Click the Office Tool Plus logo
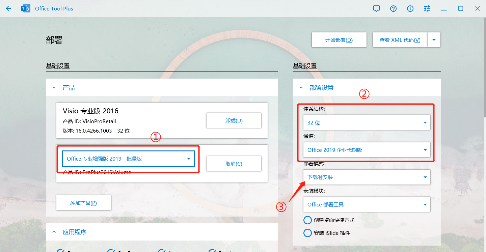This screenshot has width=486, height=252. tap(26, 9)
